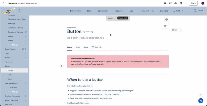207x106 pixels.
Task: Go to the home icon
Action: pyautogui.click(x=20, y=11)
